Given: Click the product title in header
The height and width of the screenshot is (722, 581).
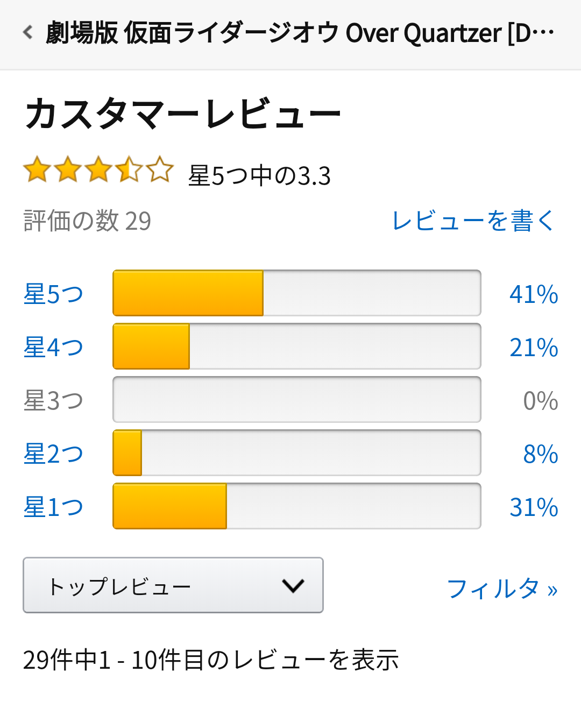Looking at the screenshot, I should pos(300,33).
